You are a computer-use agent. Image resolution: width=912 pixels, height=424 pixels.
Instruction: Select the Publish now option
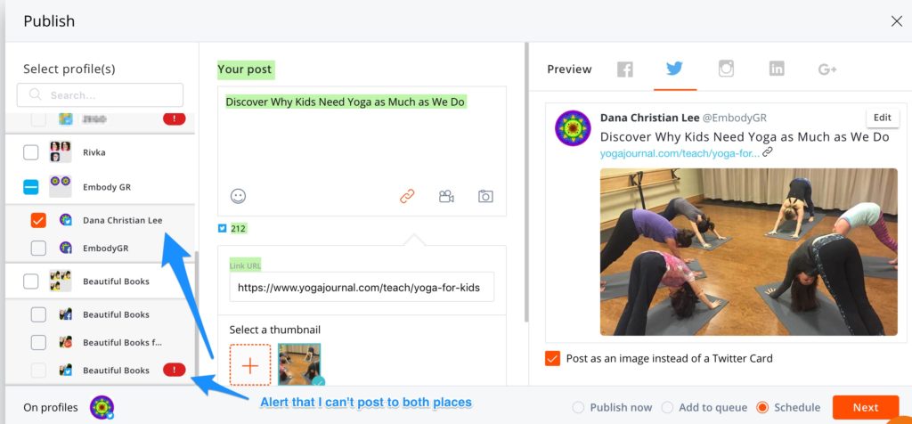coord(579,407)
